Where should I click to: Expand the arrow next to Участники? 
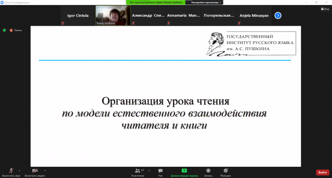coord(149,170)
